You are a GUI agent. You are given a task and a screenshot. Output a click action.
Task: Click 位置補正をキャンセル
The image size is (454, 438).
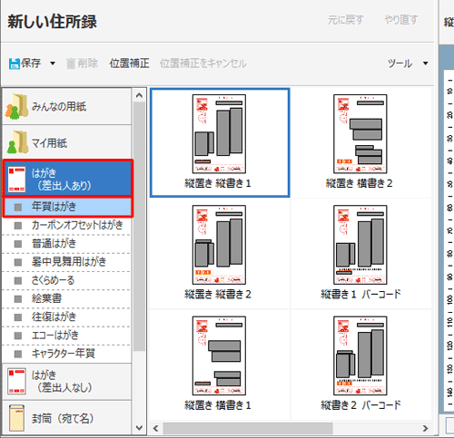pyautogui.click(x=203, y=63)
